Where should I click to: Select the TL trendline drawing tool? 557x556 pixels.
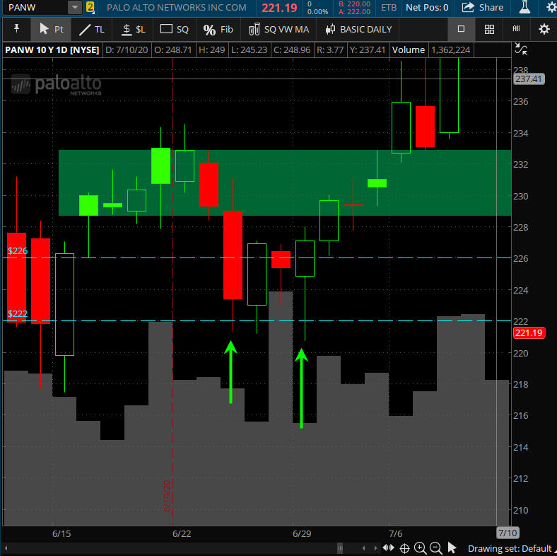pos(92,29)
